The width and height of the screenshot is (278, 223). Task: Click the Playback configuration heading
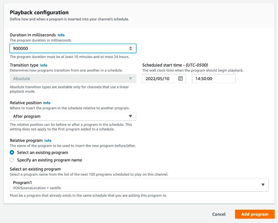[39, 13]
